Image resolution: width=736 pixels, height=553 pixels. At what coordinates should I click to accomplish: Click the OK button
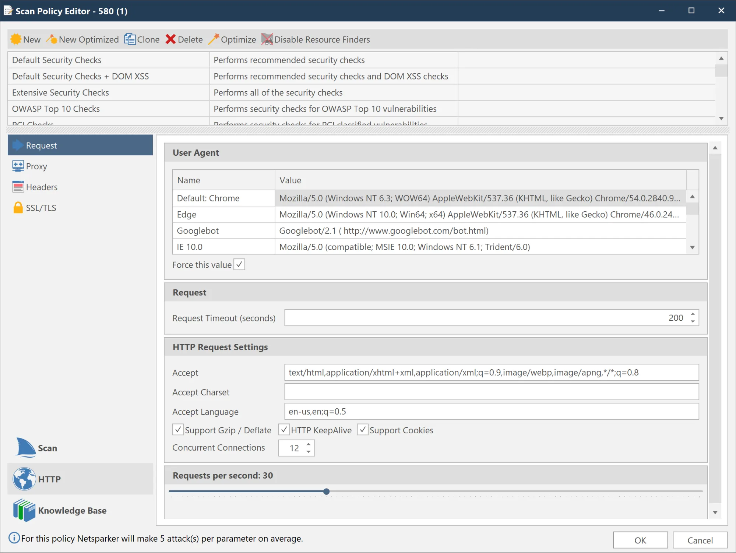point(640,540)
